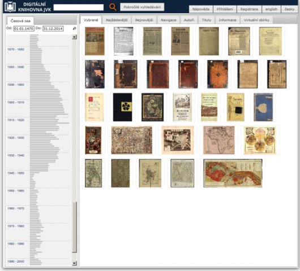The width and height of the screenshot is (300, 271).
Task: Open the map with four circular hemispheres
Action: tap(260, 140)
